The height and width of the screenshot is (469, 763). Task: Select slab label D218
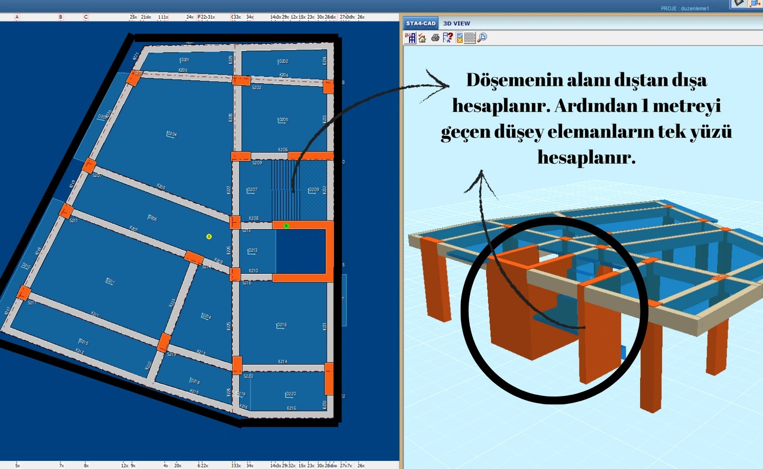[x=194, y=381]
